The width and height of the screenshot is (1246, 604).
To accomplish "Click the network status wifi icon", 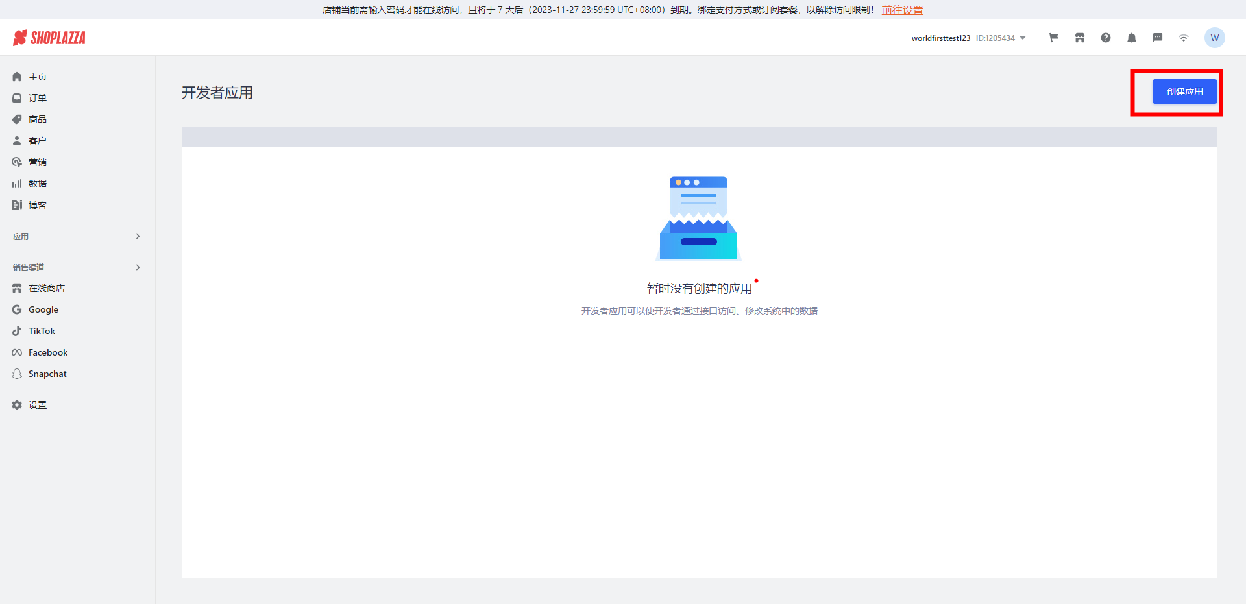I will coord(1184,38).
